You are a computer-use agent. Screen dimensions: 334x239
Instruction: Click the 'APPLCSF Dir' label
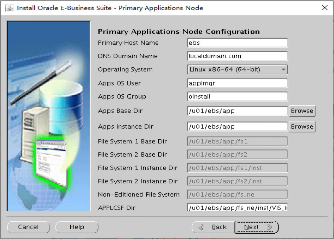point(116,208)
